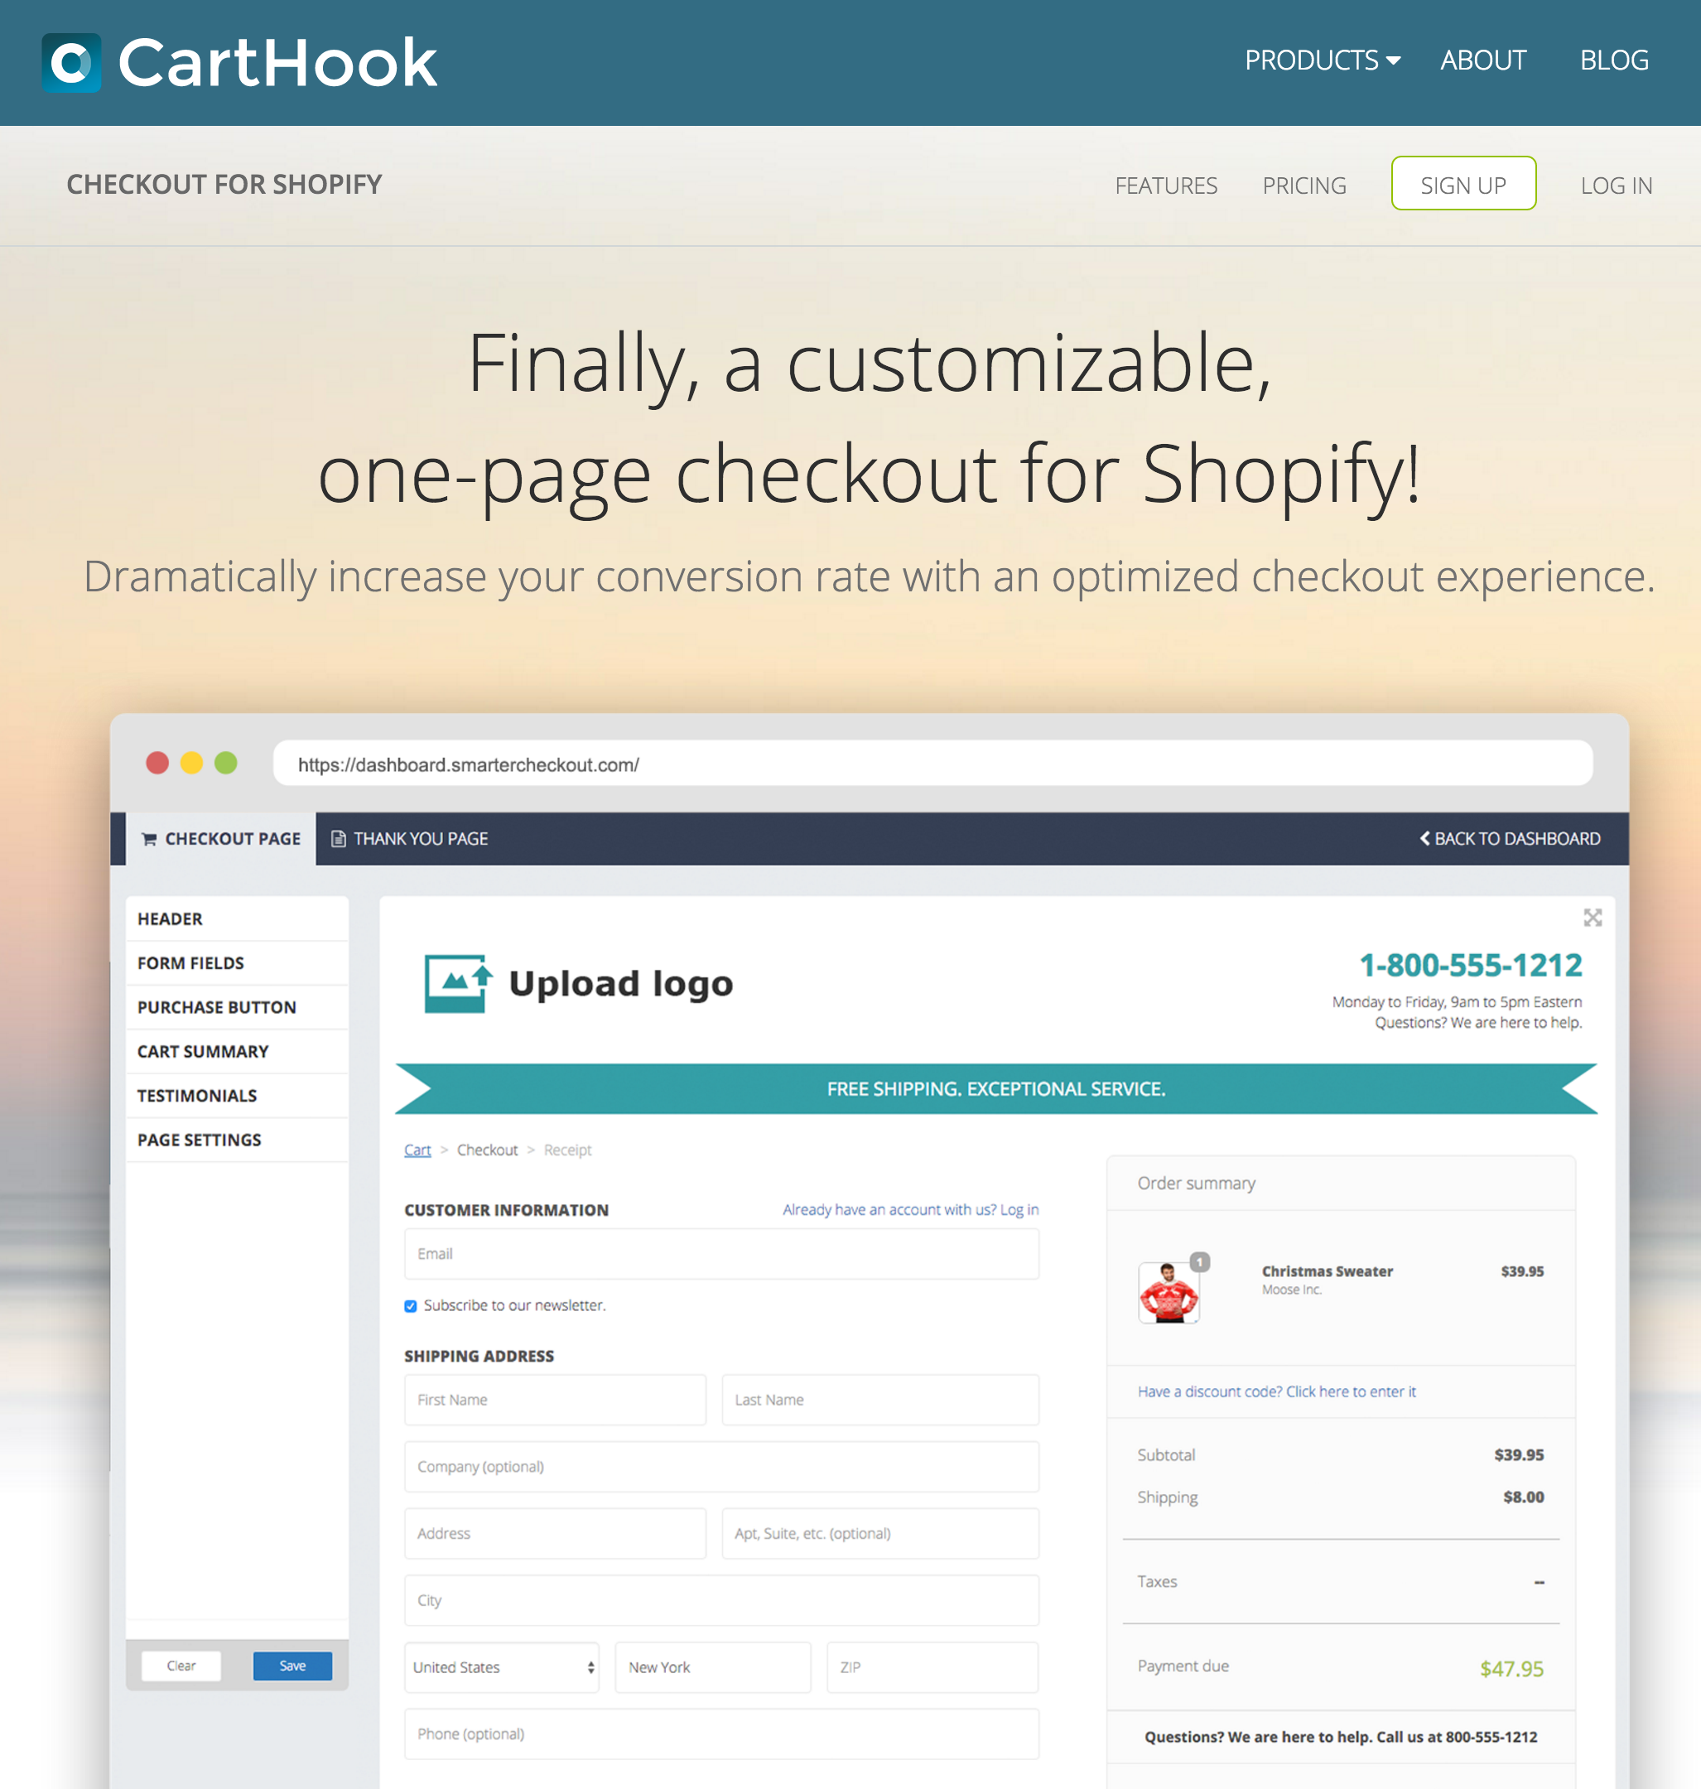Viewport: 1701px width, 1789px height.
Task: Open the FEATURES menu item
Action: click(1166, 184)
